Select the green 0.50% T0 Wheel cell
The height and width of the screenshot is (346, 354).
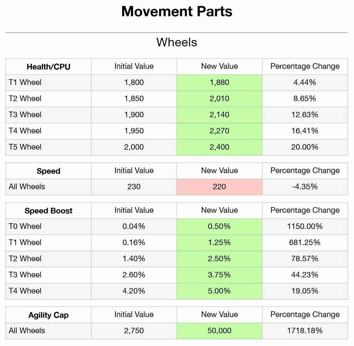point(219,226)
